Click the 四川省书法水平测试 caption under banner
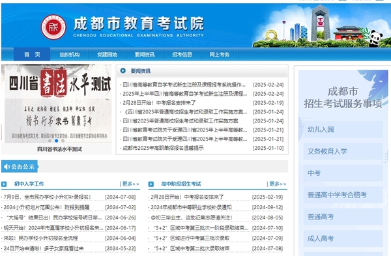 coord(59,149)
